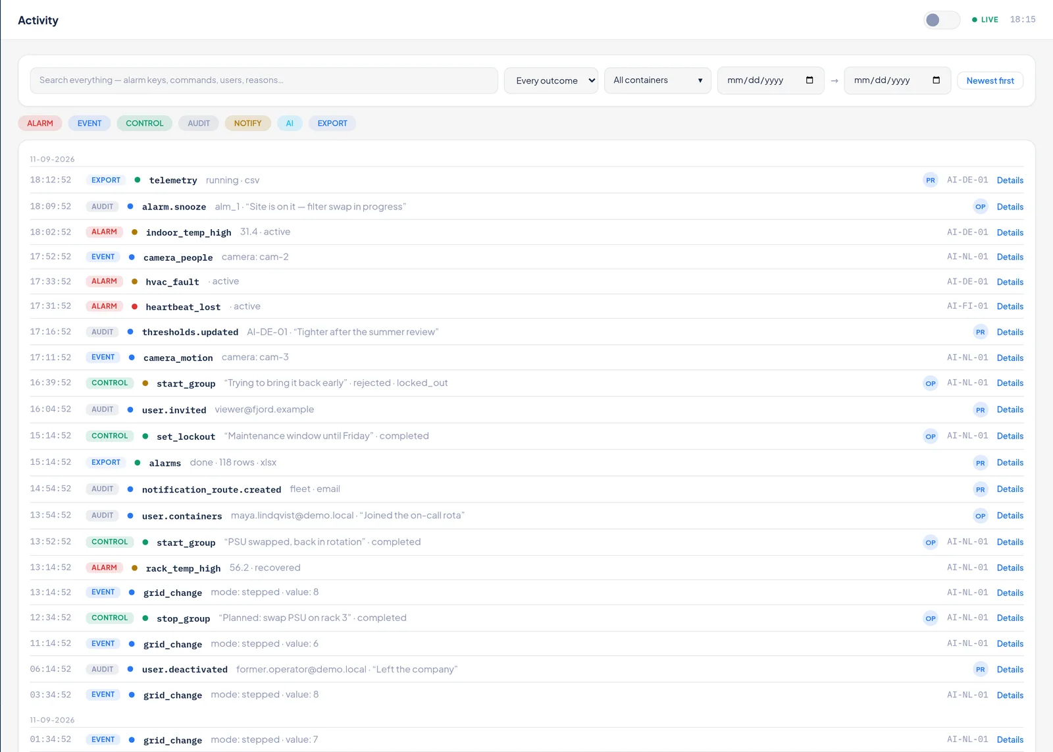
Task: Click the Activity page heading
Action: tap(38, 20)
